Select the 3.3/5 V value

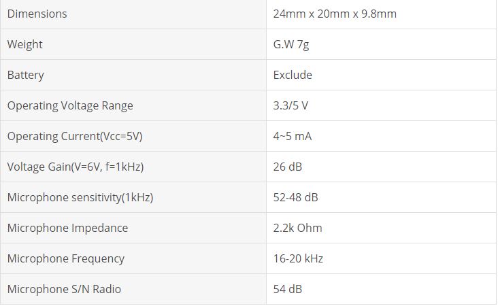tap(290, 105)
